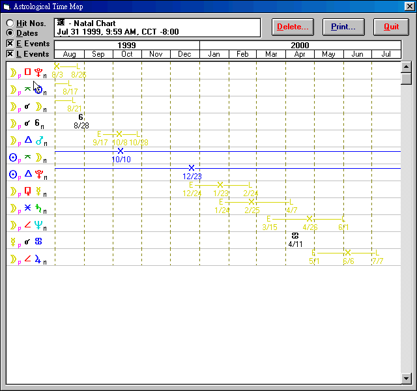The width and height of the screenshot is (417, 391).
Task: Click the conjunction symbol in the Moon-Moon row
Action: coord(28,106)
